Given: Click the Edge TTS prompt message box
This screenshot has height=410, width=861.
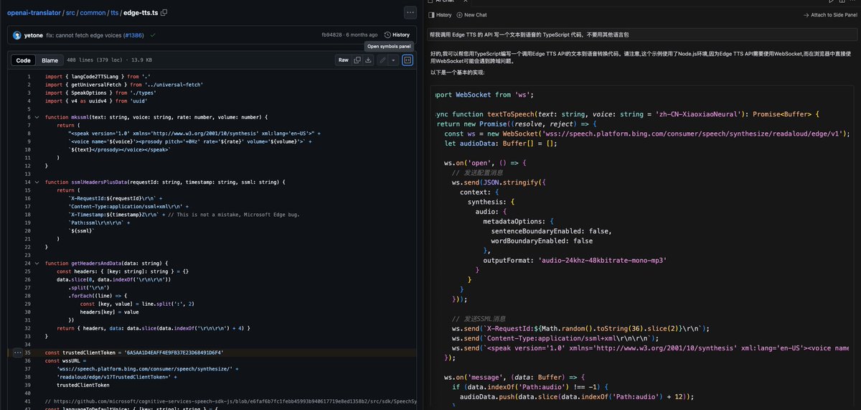Looking at the screenshot, I should click(x=643, y=34).
